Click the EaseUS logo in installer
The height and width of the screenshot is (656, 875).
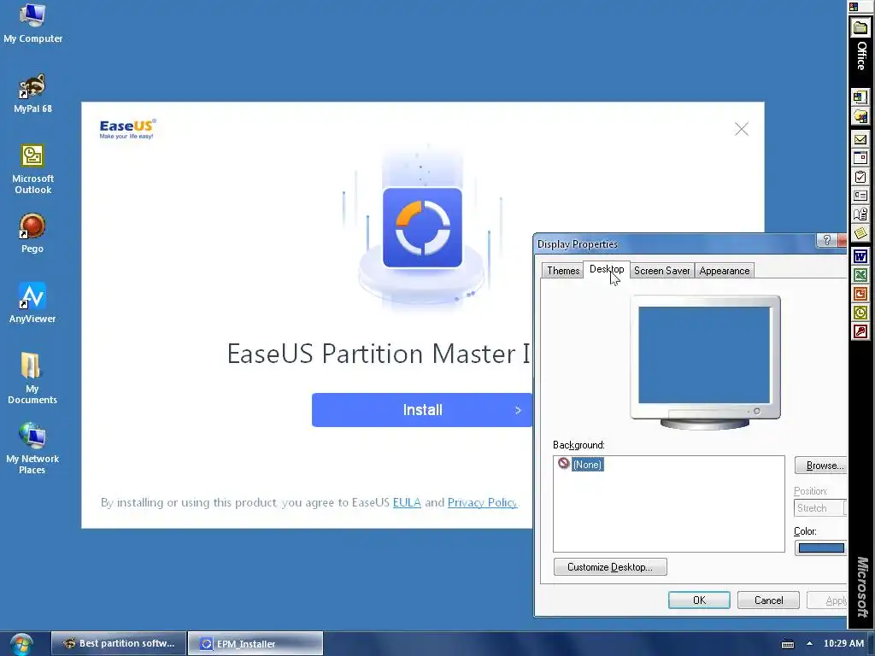point(128,129)
